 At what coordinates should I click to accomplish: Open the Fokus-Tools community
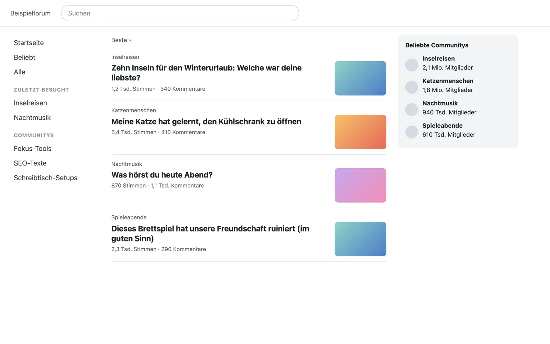[x=33, y=149]
